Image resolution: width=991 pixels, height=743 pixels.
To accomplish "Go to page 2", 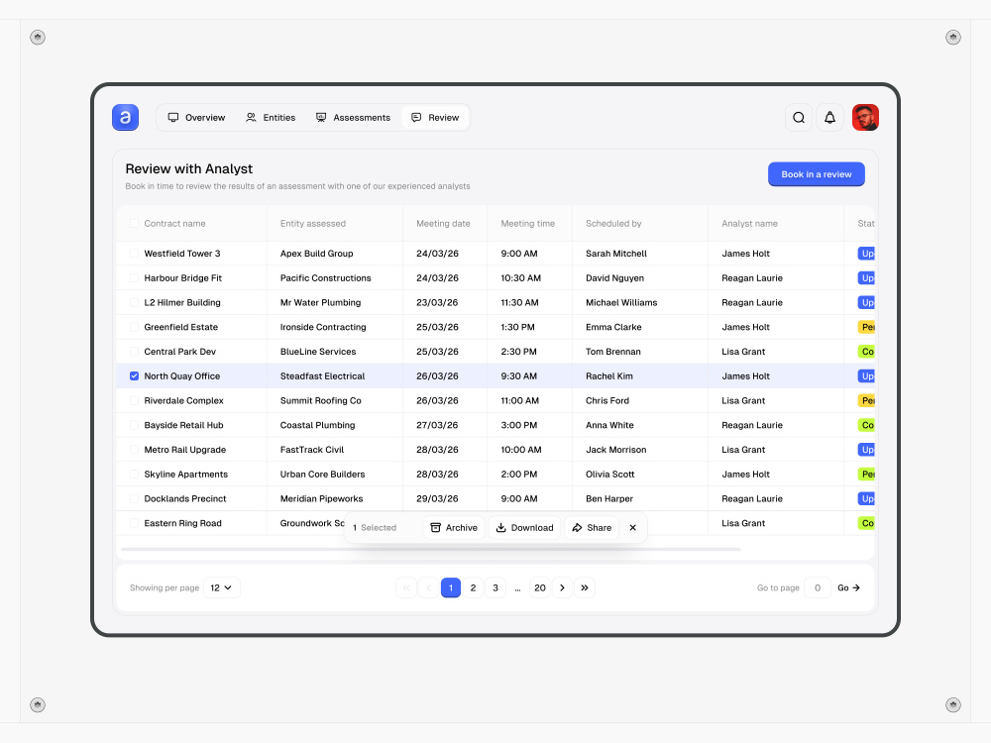I will coord(473,587).
